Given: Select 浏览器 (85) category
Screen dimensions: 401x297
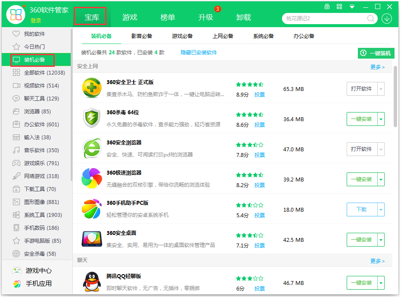Looking at the screenshot, I should (36, 112).
